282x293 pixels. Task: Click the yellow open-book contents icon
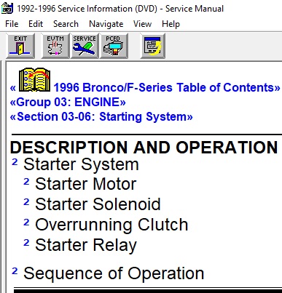tap(34, 80)
